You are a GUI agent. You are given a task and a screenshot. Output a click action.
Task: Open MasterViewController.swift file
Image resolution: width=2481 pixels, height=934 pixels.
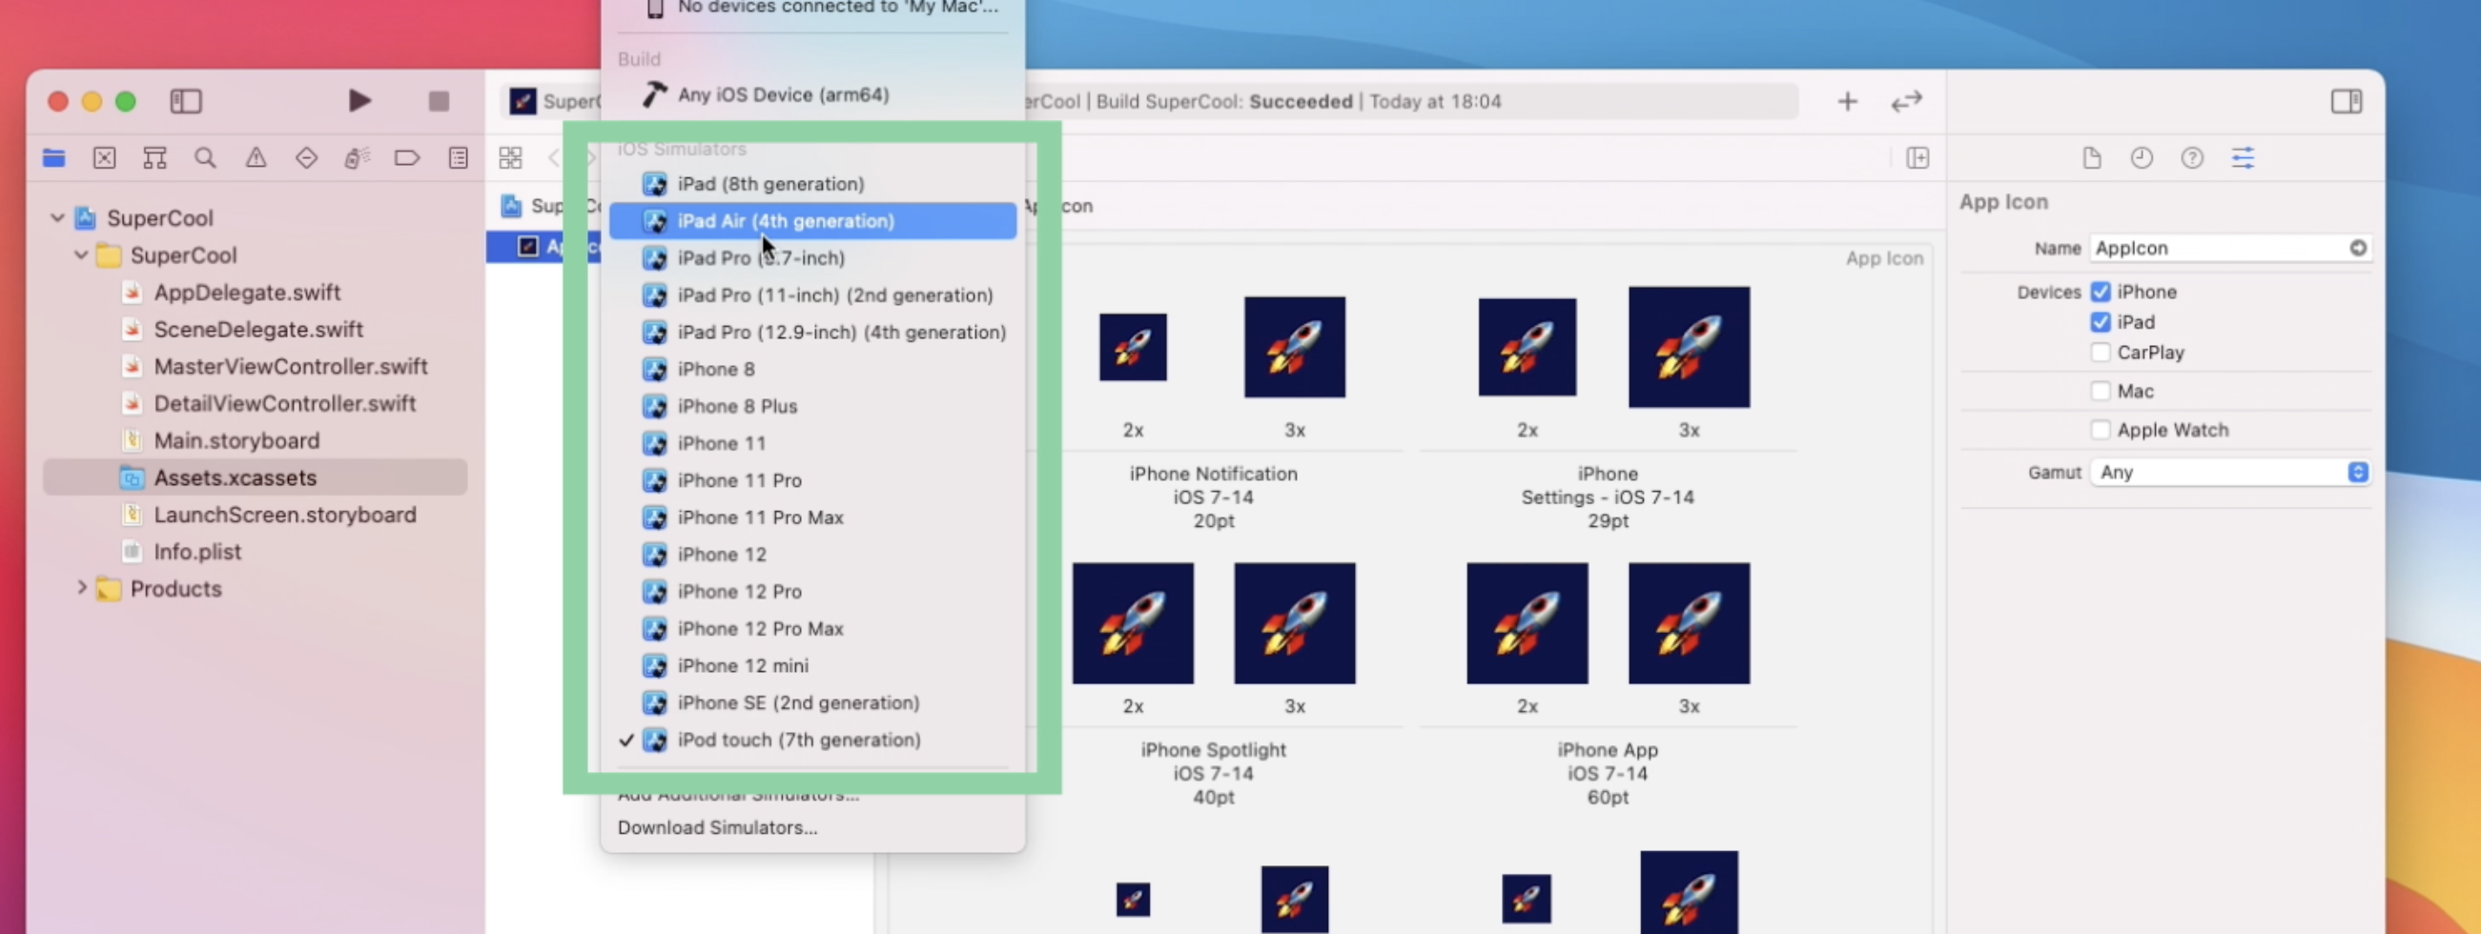(x=290, y=366)
